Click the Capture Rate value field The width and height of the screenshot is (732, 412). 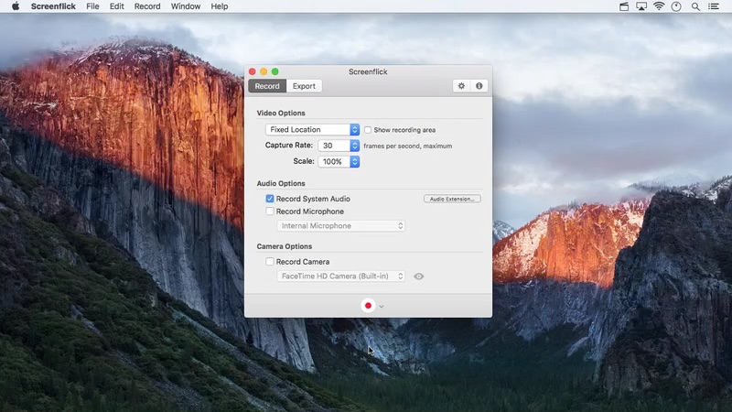334,146
